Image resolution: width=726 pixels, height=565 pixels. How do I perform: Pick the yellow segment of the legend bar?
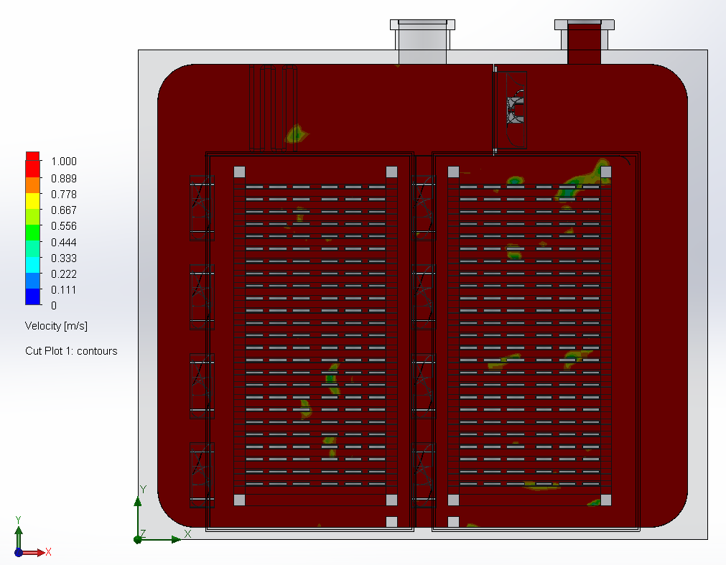pyautogui.click(x=32, y=202)
